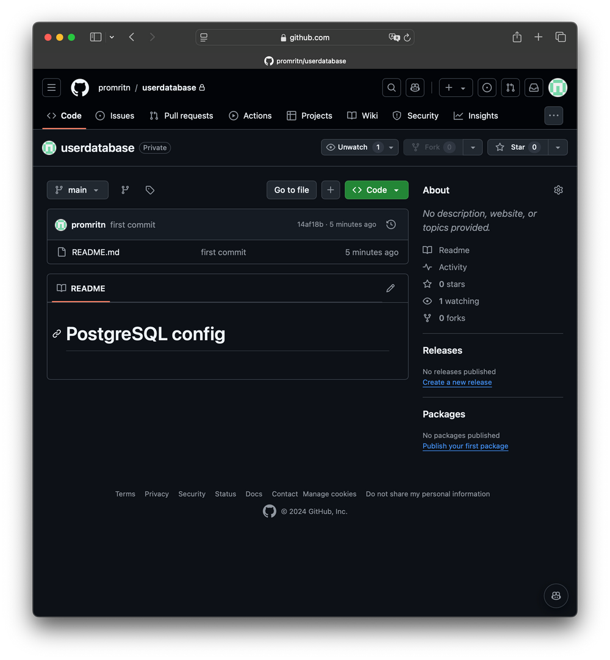Click the search magnifier icon

point(392,88)
